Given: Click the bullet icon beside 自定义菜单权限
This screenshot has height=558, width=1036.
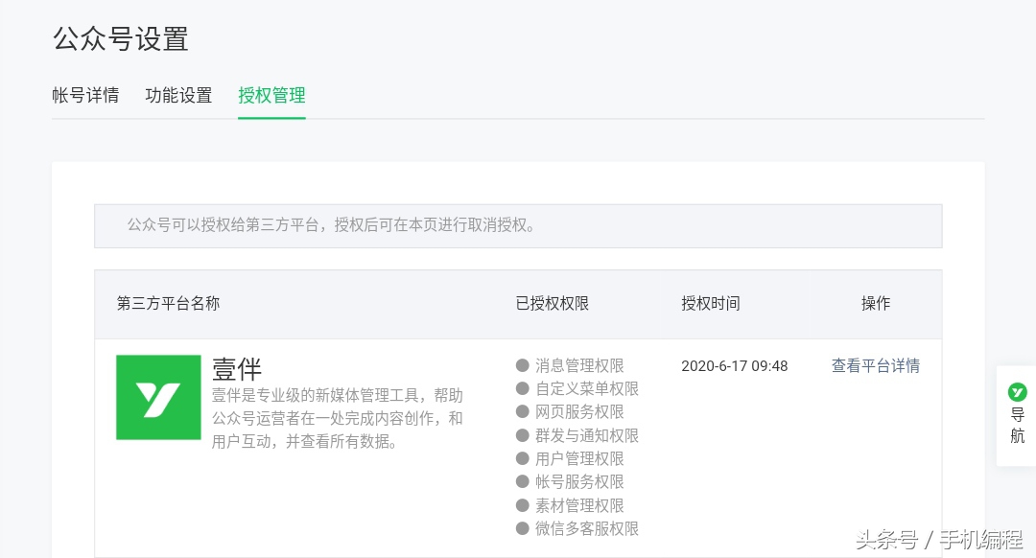Looking at the screenshot, I should 522,388.
